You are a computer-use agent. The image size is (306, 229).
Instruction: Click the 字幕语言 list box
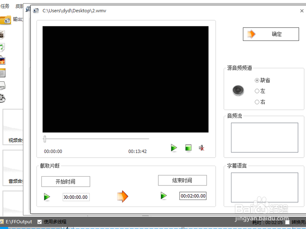(x=264, y=187)
